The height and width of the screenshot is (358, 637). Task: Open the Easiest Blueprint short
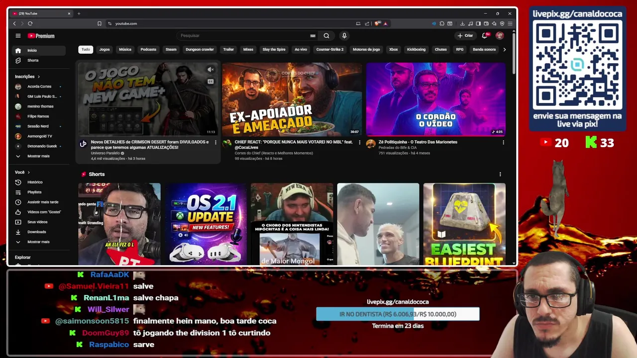pyautogui.click(x=464, y=224)
